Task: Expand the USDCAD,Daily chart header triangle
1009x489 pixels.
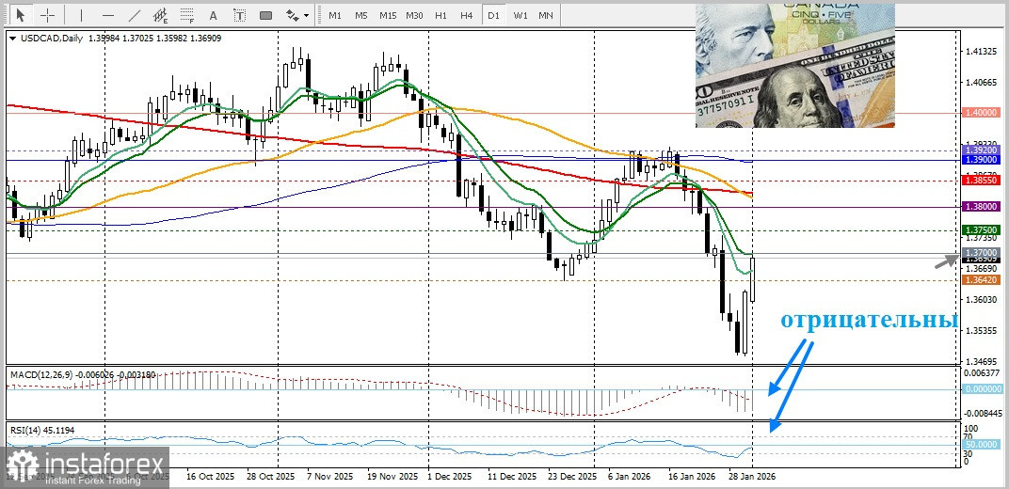Action: point(11,38)
